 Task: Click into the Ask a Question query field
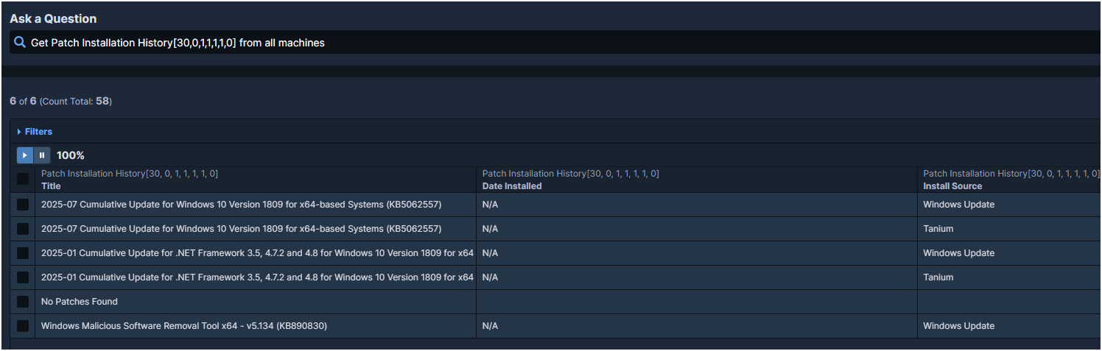click(516, 43)
